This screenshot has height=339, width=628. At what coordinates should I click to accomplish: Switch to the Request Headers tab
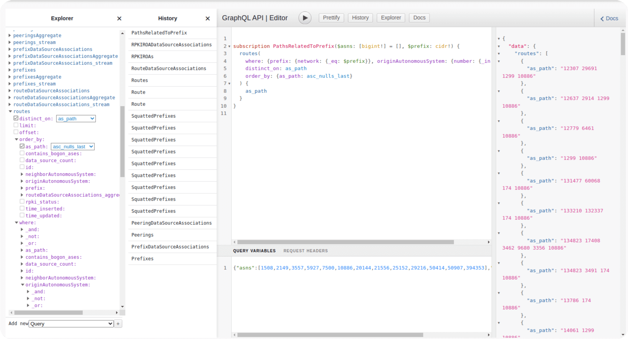(x=306, y=251)
